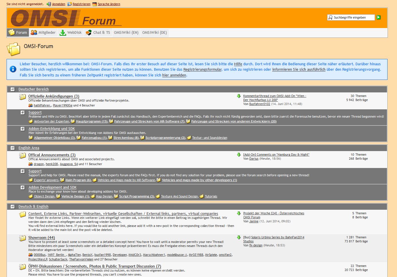This screenshot has height=277, width=397.
Task: Open the Texture And Sound Design subforum
Action: (x=179, y=196)
